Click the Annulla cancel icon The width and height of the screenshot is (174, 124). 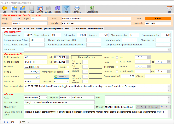tap(48, 8)
